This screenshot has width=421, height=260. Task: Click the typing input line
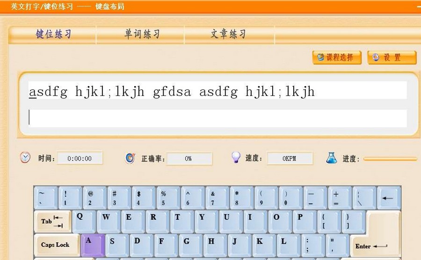tap(218, 118)
